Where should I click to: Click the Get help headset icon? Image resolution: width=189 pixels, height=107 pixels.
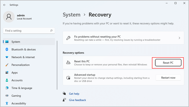(64, 94)
